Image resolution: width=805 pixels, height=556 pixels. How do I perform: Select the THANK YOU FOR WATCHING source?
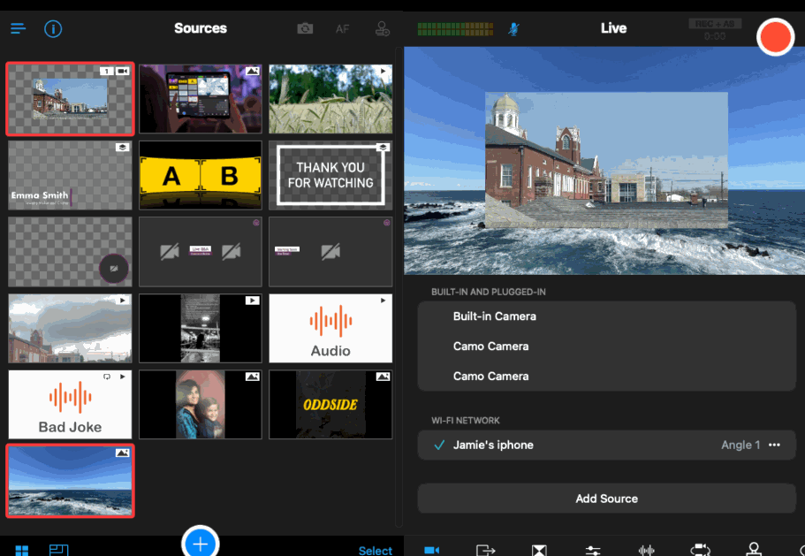point(330,175)
